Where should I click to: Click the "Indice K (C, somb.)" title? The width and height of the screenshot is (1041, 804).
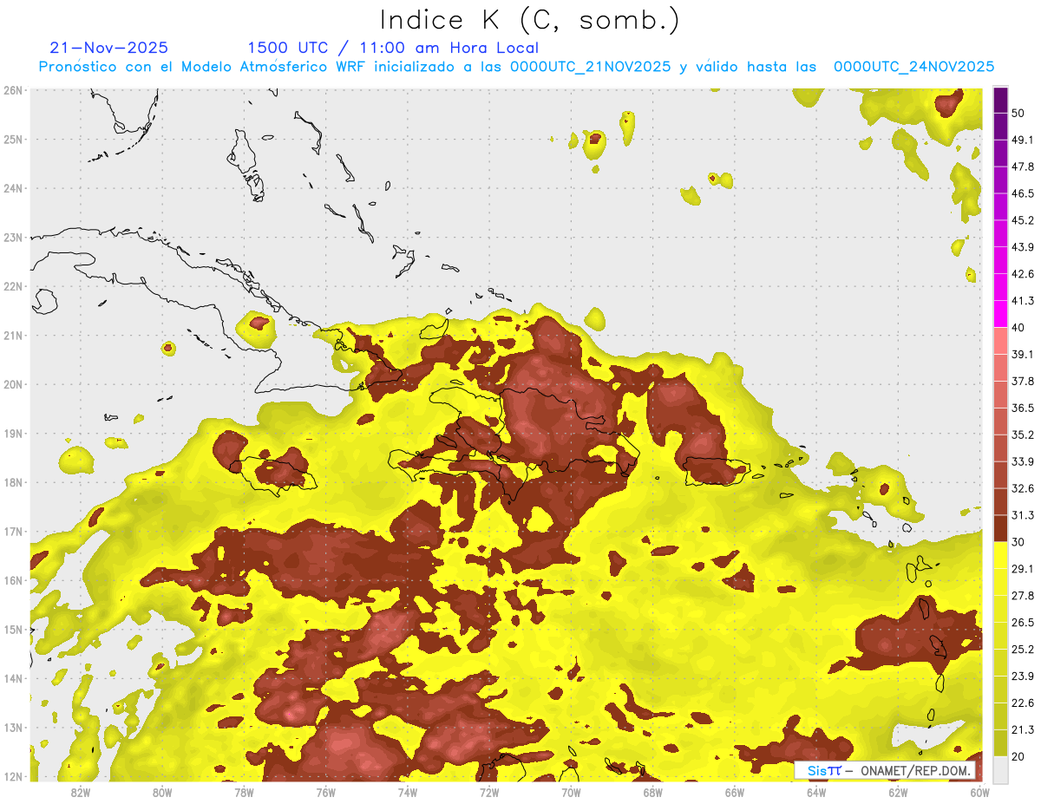[530, 19]
